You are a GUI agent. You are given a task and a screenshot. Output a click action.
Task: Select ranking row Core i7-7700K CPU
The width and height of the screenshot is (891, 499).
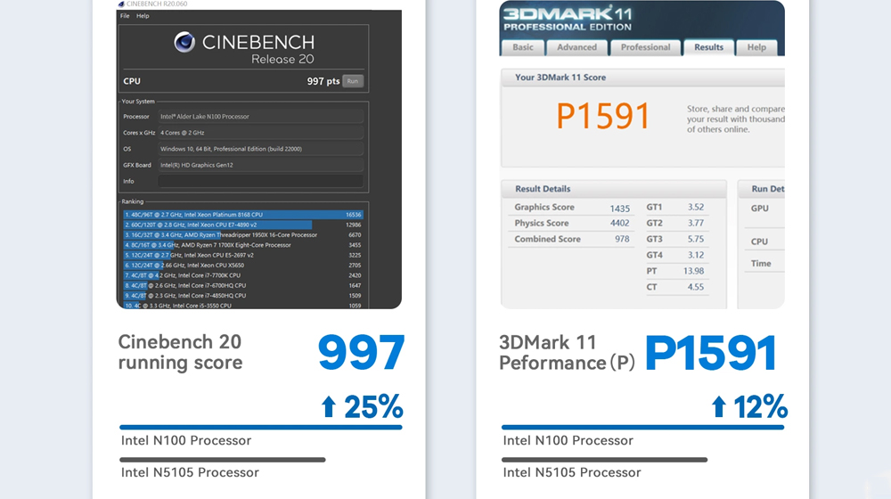243,275
